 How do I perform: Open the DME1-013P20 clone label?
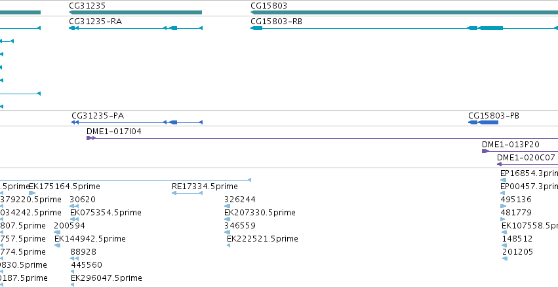pos(511,145)
